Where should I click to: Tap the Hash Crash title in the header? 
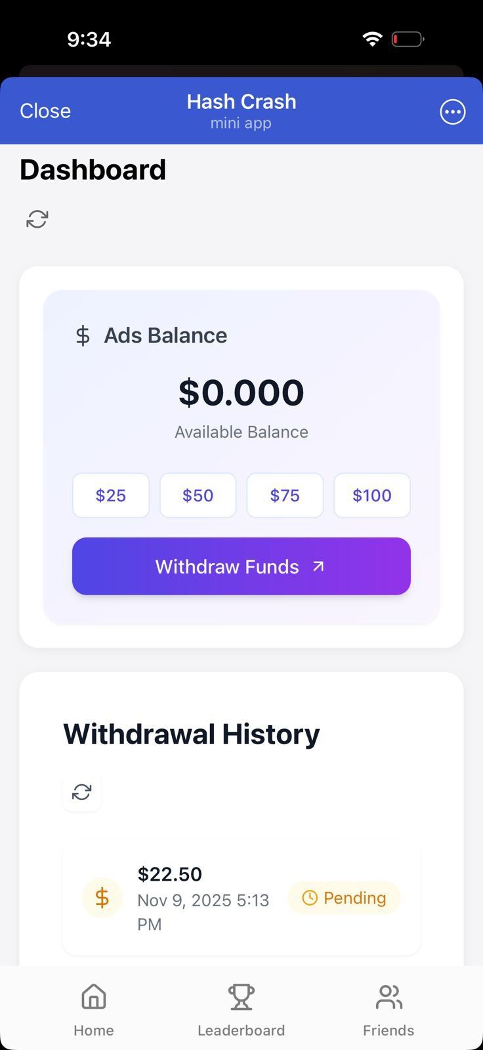tap(241, 102)
